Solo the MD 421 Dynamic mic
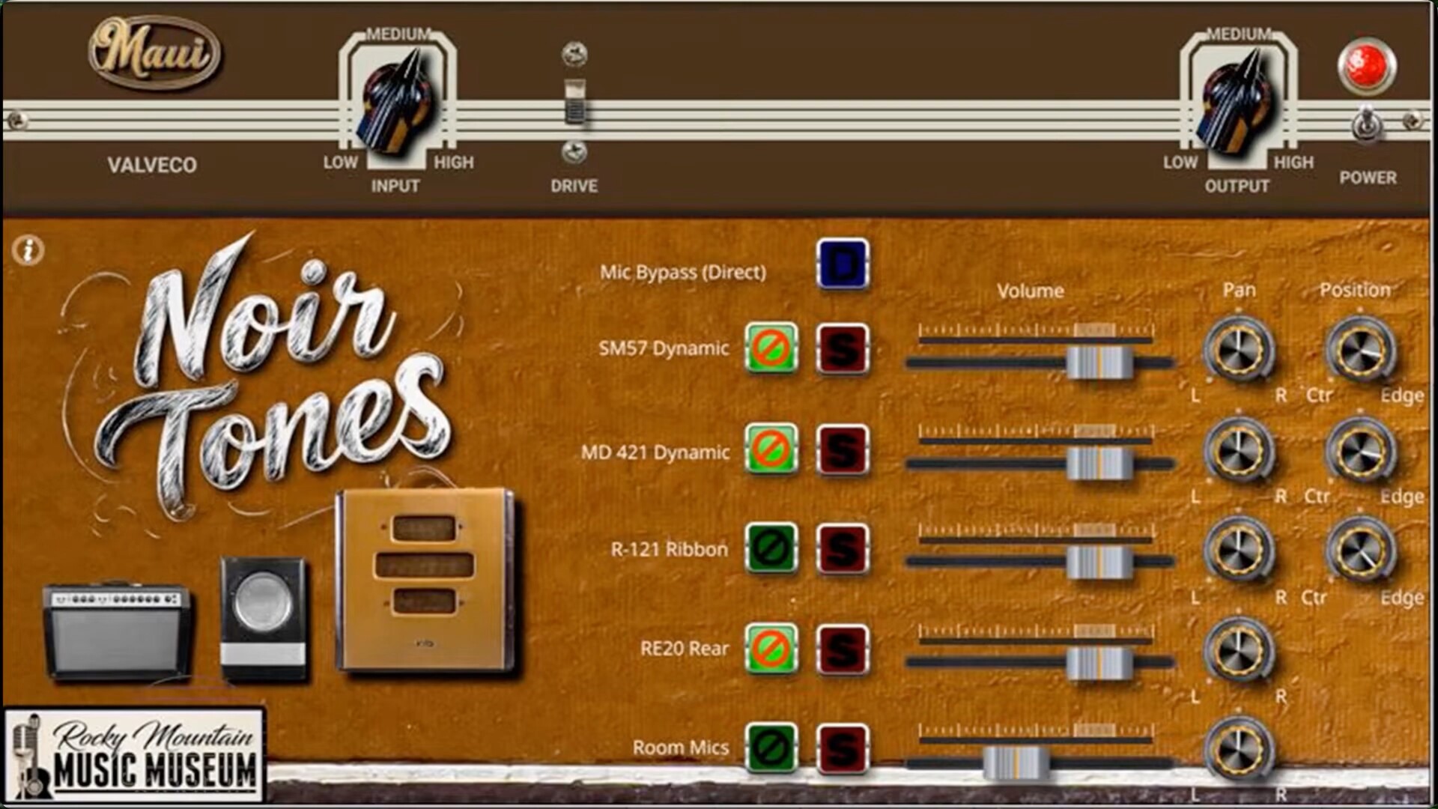The width and height of the screenshot is (1438, 809). (x=843, y=449)
